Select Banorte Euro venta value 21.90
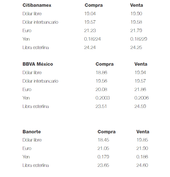170x177 pixels. 142,148
